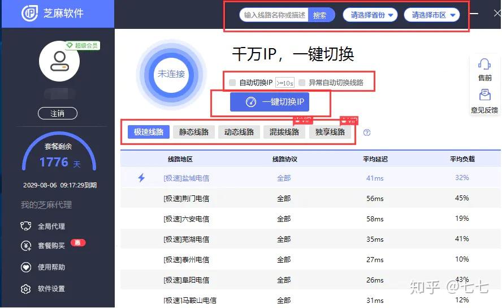
Task: Switch to 混拨线路 tab
Action: [x=284, y=132]
